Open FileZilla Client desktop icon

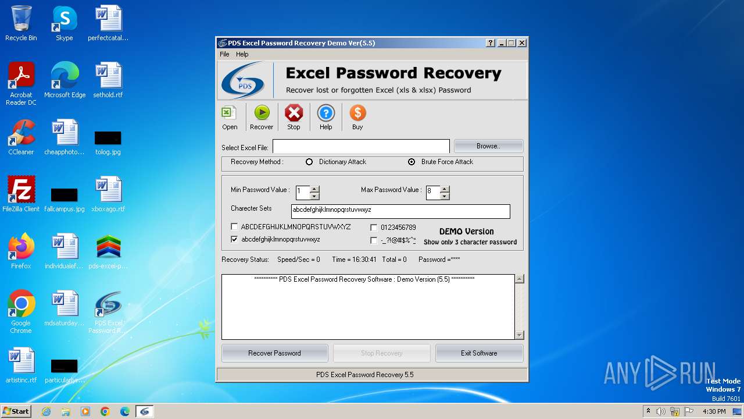point(21,194)
